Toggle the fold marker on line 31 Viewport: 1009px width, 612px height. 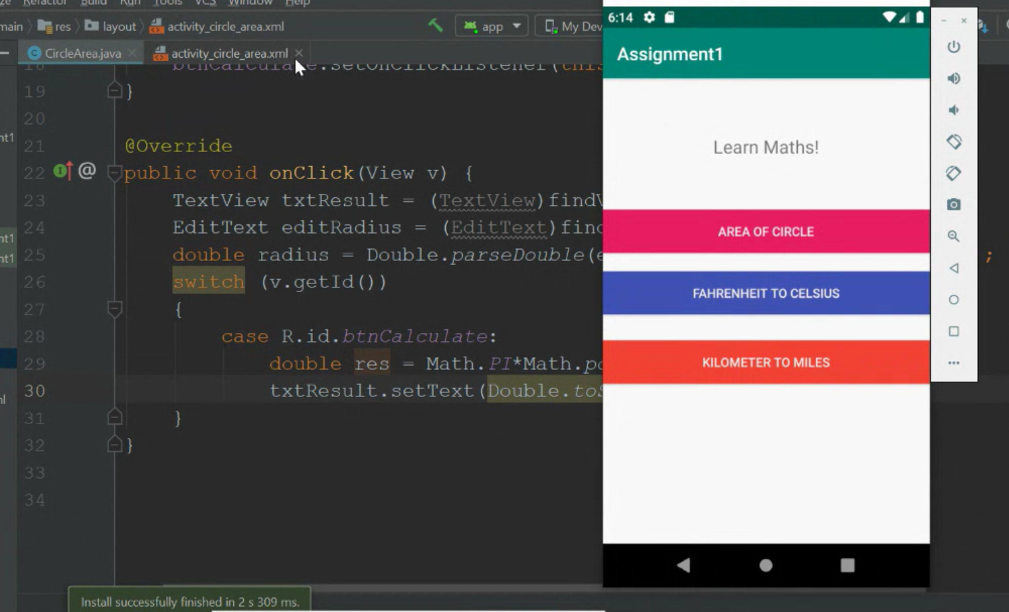[x=114, y=418]
